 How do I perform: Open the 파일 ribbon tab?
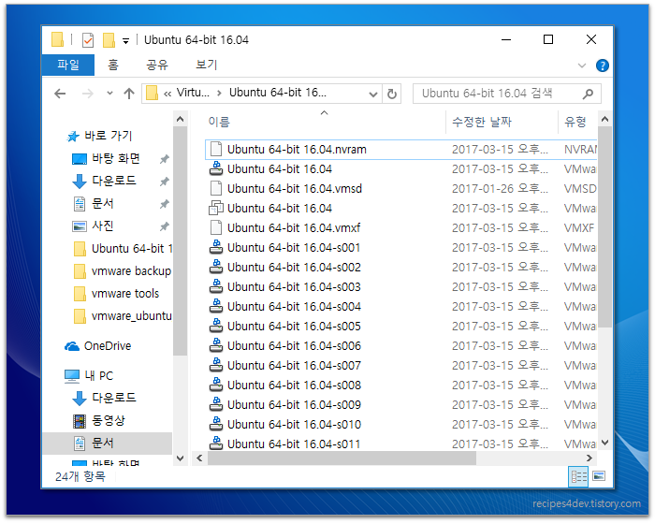[x=68, y=65]
